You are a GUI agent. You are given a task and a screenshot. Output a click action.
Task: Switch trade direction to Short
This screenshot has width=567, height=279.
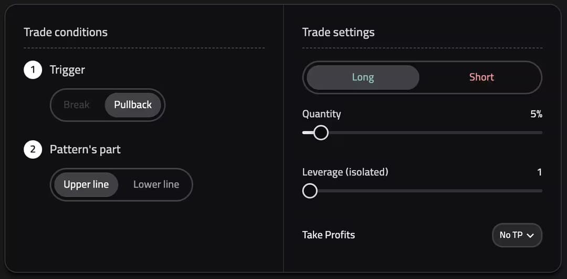tap(481, 77)
